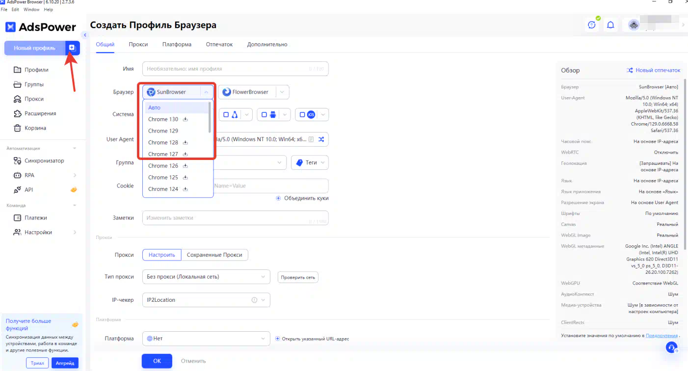The height and width of the screenshot is (371, 688).
Task: Click download icon next to Chrome 130
Action: pyautogui.click(x=185, y=119)
